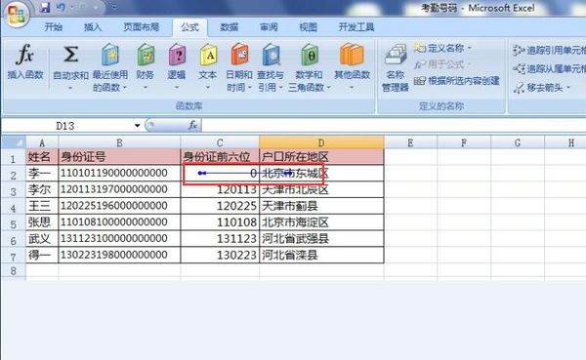Switch to the 数据 ribbon tab
The image size is (586, 360).
[x=230, y=27]
